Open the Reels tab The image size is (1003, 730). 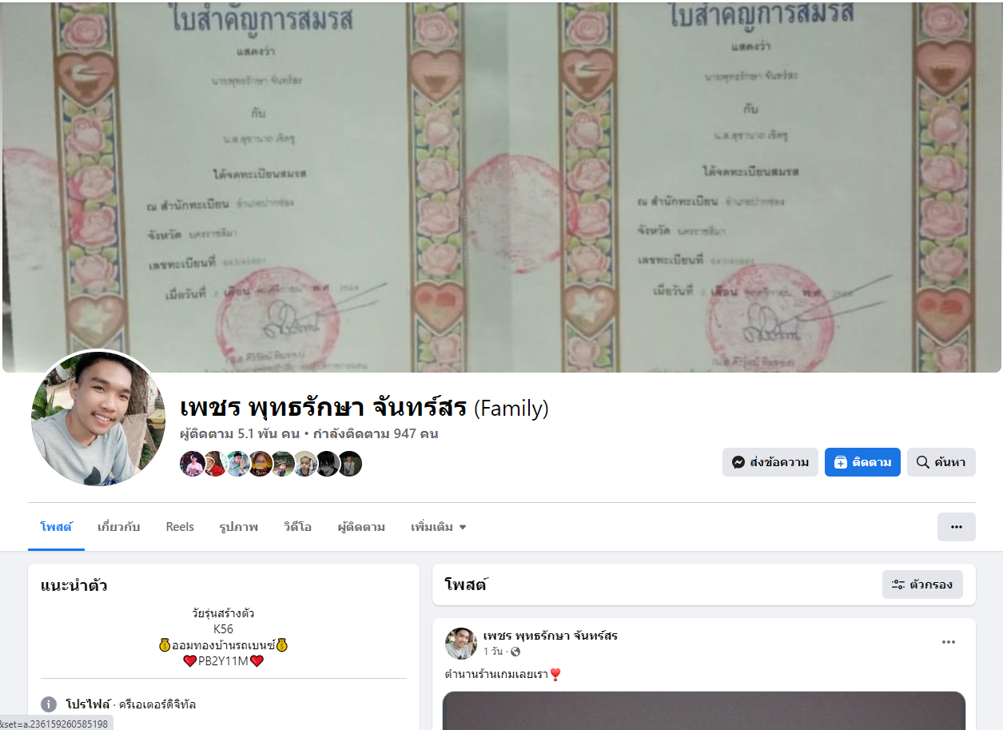coord(180,527)
